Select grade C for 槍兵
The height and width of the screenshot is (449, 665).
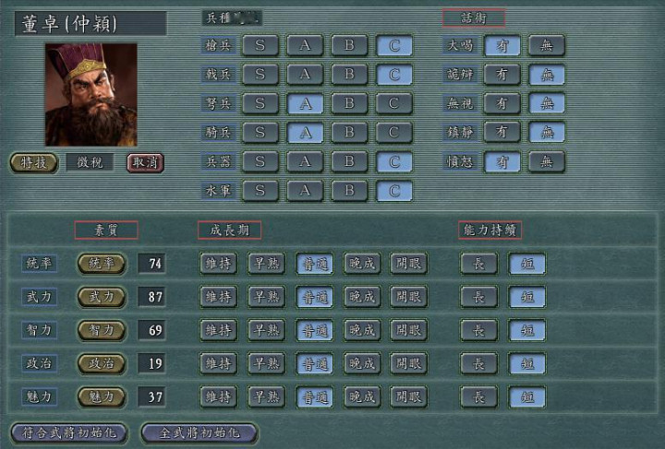coord(394,45)
